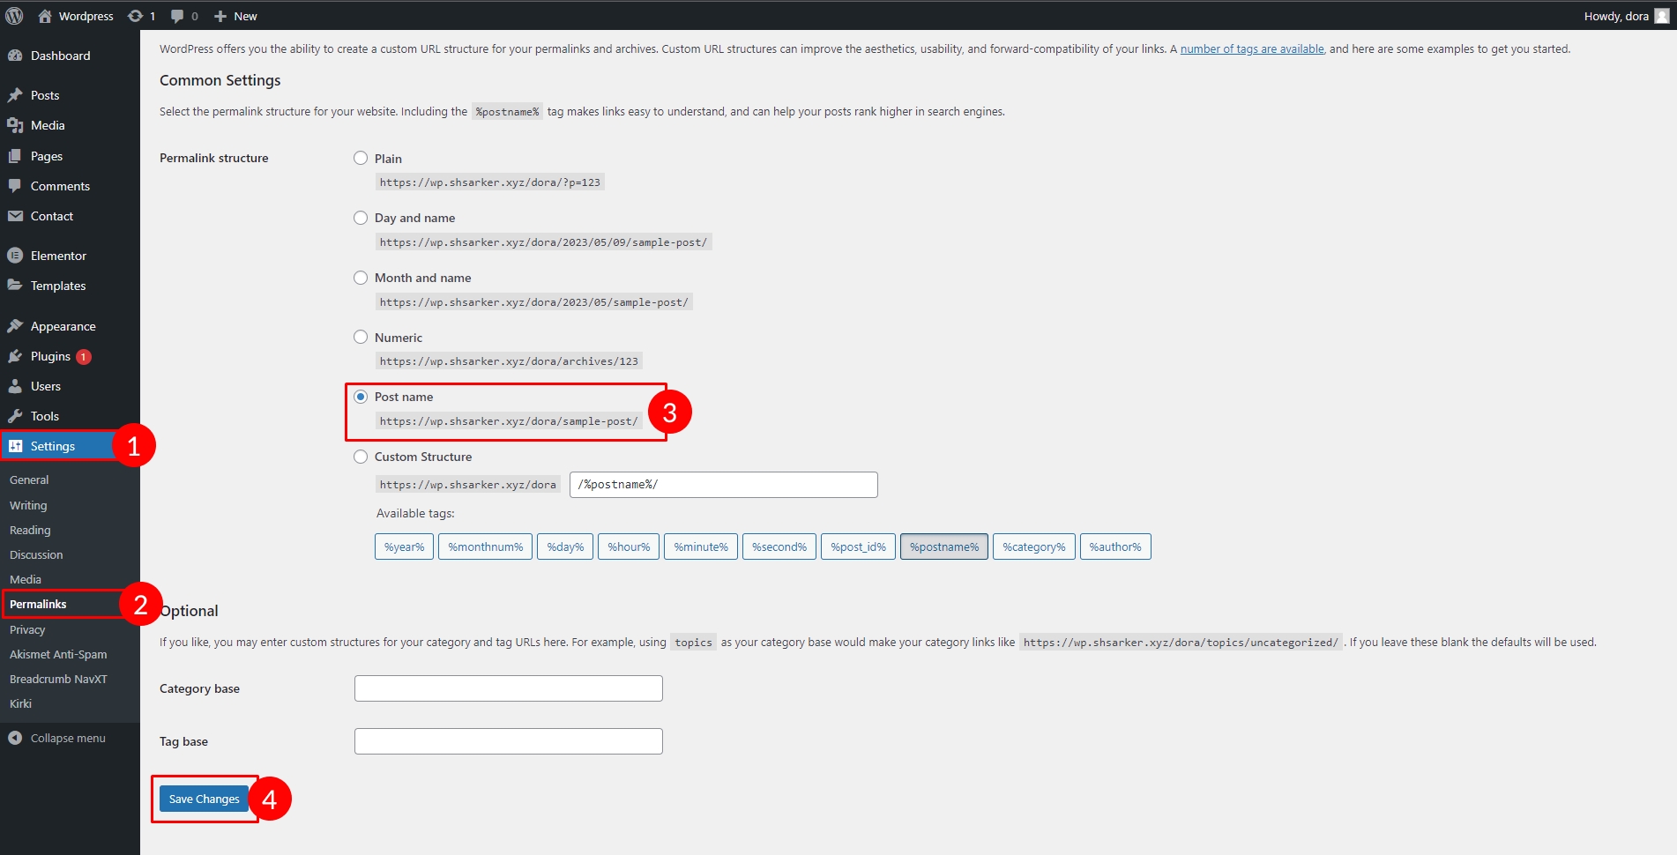
Task: Open the 'number of tags are available' link
Action: point(1251,49)
